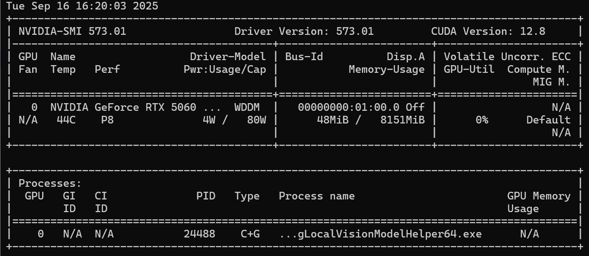Viewport: 589px width, 256px height.
Task: Click the 44C temperature reading
Action: (66, 120)
